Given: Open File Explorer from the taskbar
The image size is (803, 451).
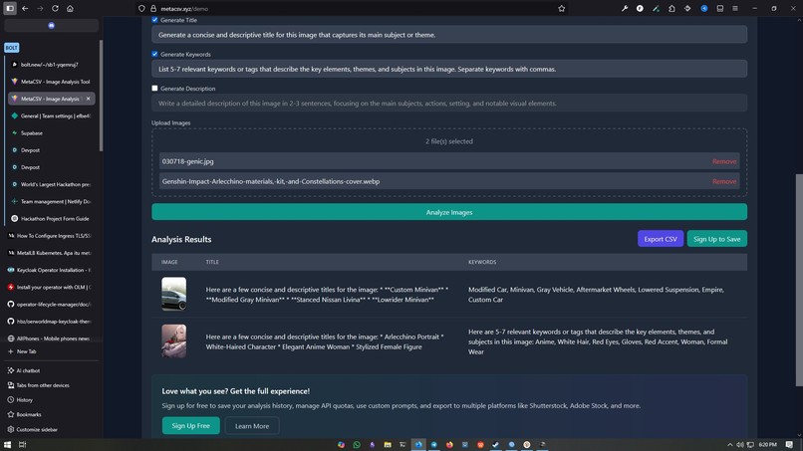Looking at the screenshot, I should point(388,445).
